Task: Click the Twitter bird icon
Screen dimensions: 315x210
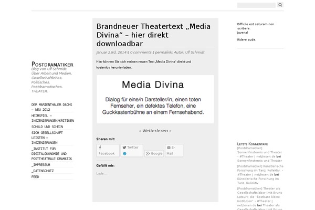Action: pyautogui.click(x=124, y=148)
